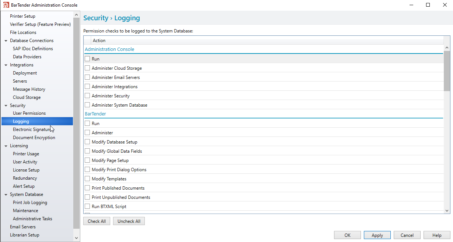Open Servers under Integrations

(20, 81)
